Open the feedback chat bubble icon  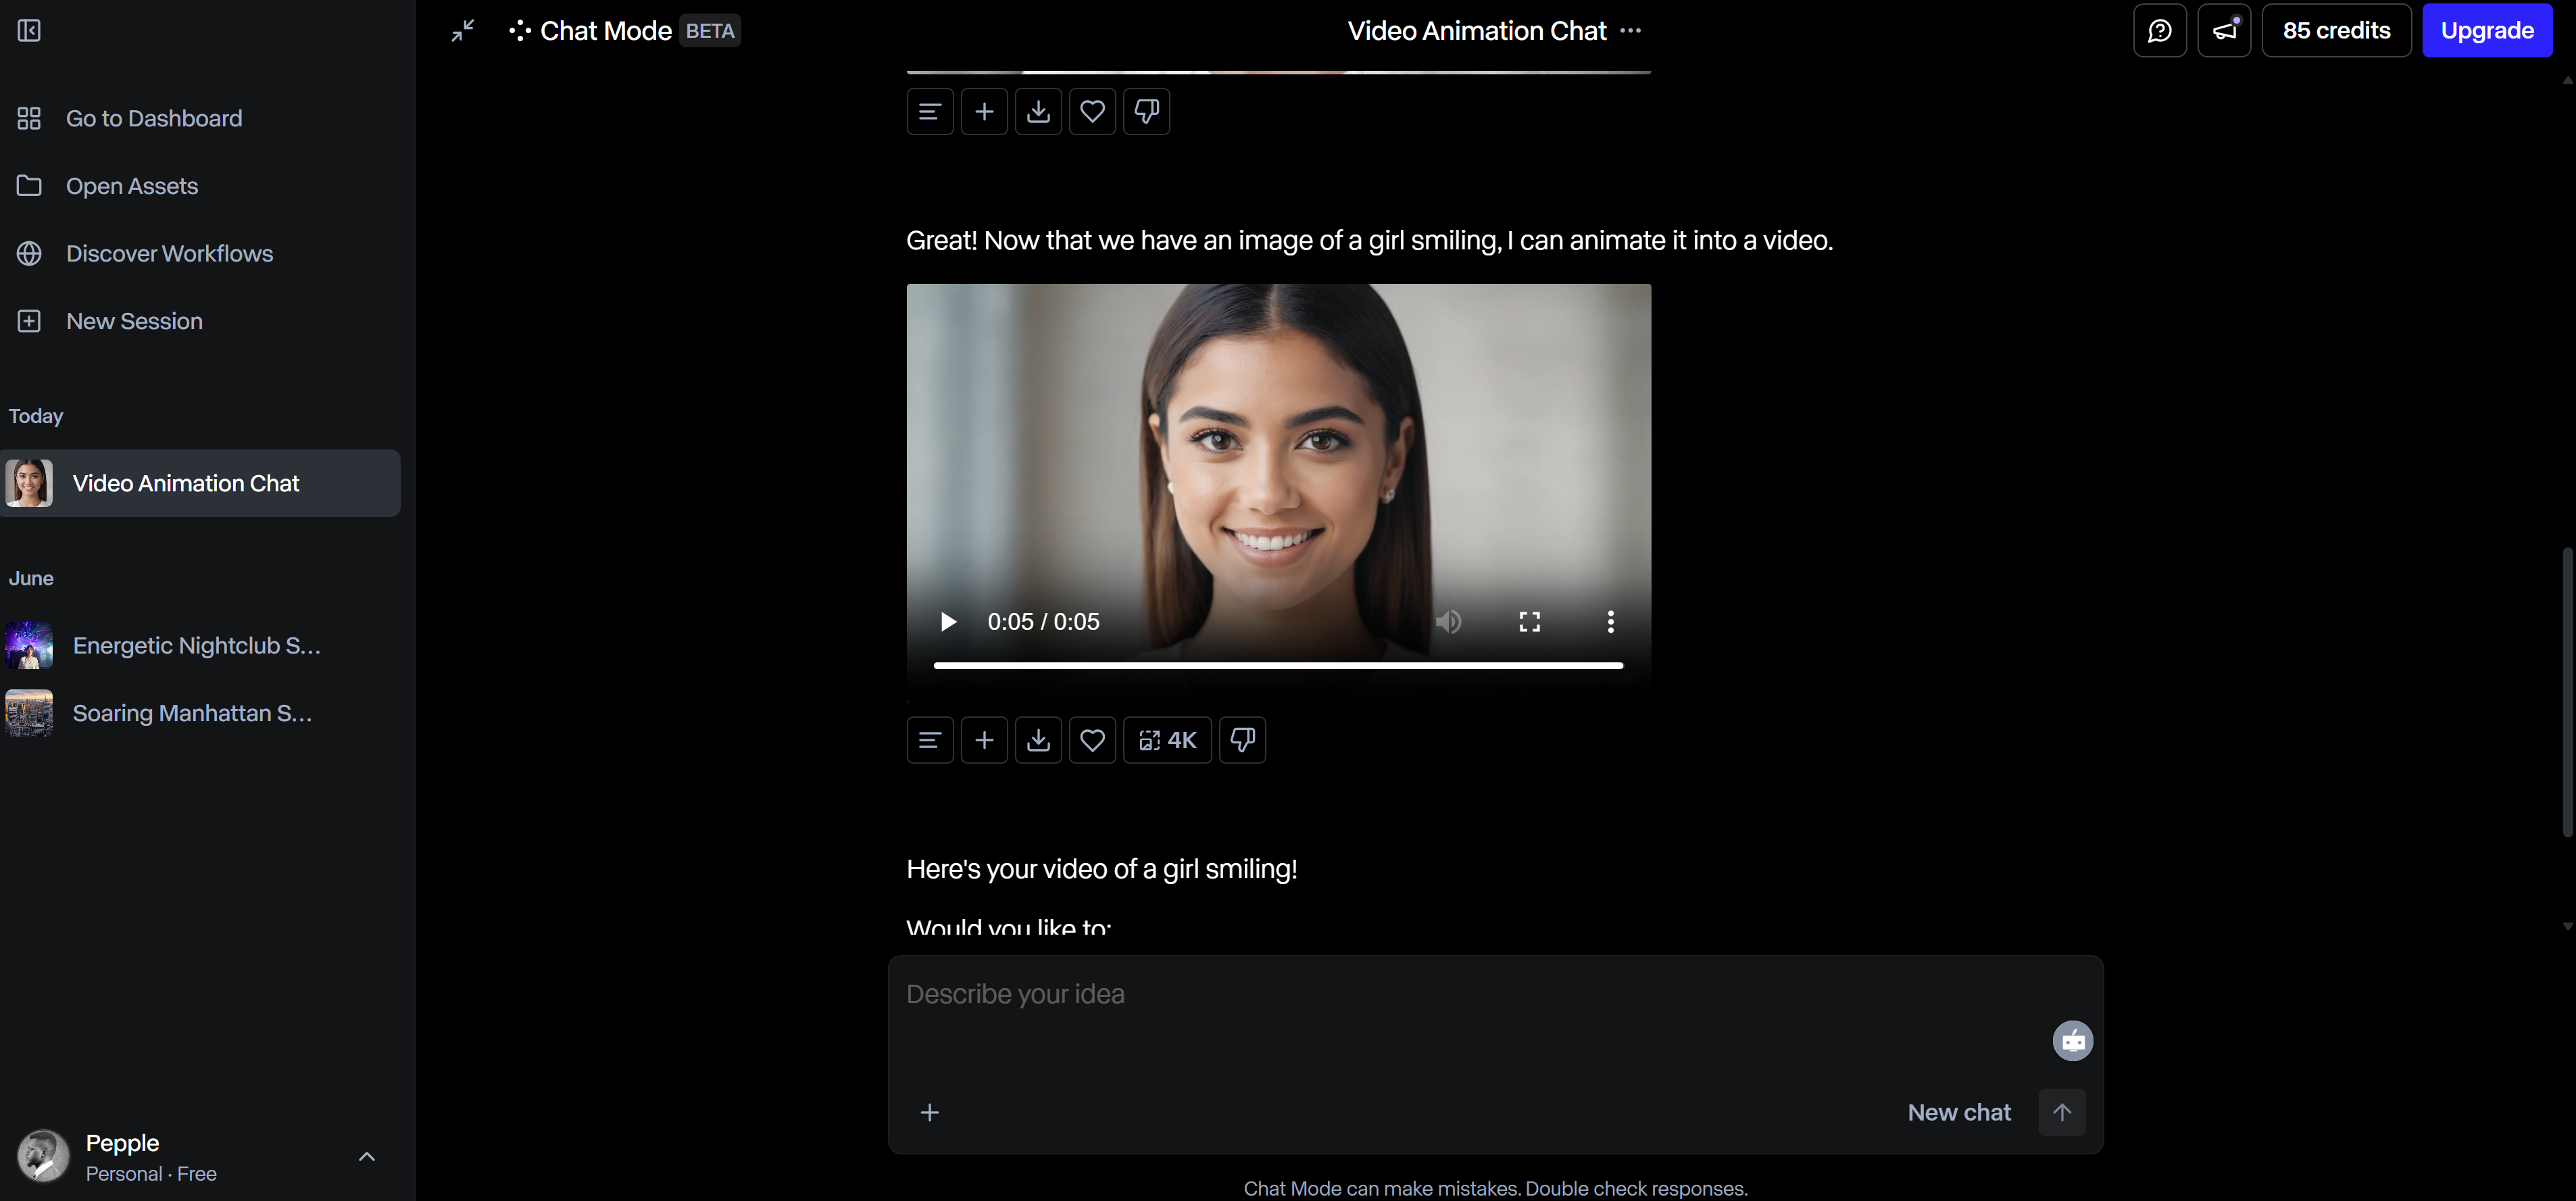click(2159, 31)
